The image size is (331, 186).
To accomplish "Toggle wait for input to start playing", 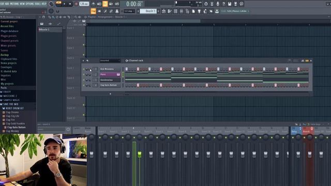I will pos(99,4).
